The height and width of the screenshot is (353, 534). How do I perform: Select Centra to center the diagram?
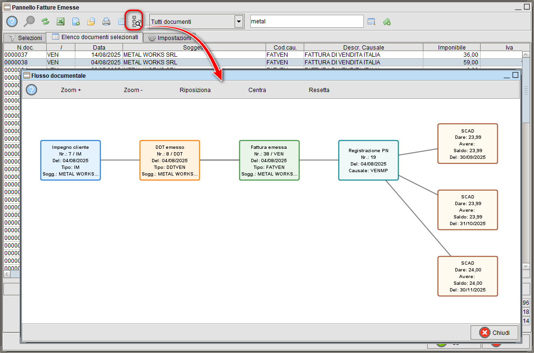tap(257, 90)
